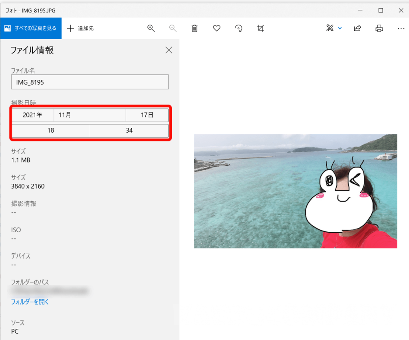
Task: Add photo to favorites with heart icon
Action: tap(216, 28)
